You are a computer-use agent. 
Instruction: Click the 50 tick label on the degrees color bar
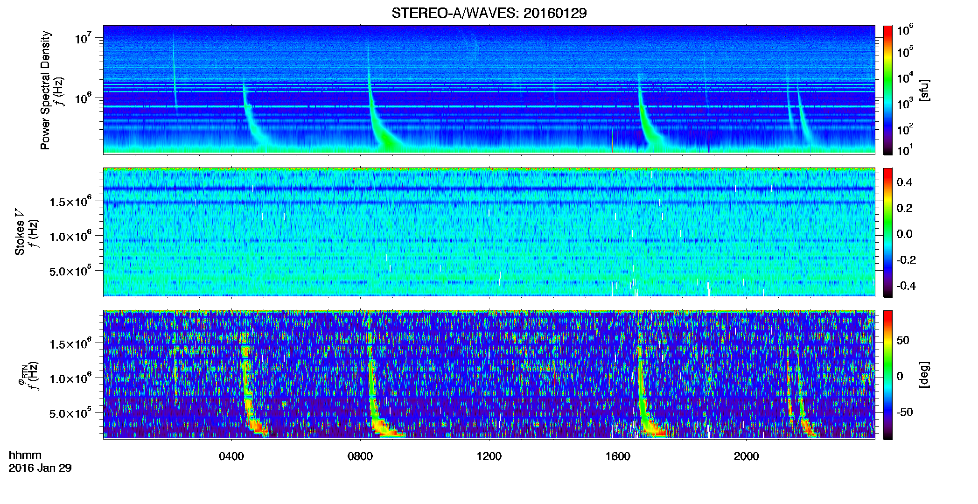903,340
